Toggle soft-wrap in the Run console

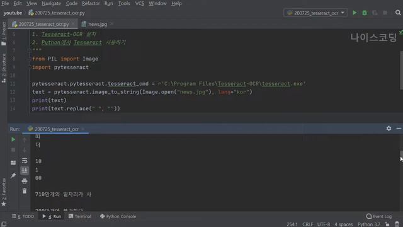[25, 161]
